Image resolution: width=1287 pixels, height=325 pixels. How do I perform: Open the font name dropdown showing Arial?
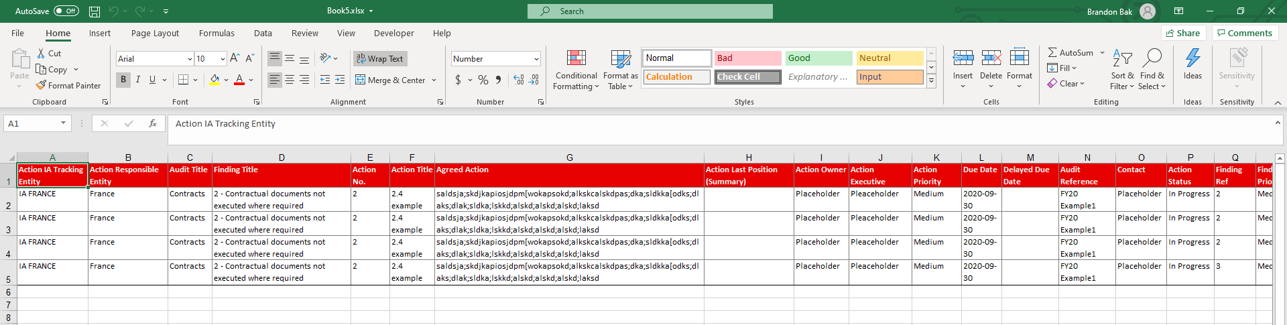pyautogui.click(x=190, y=59)
